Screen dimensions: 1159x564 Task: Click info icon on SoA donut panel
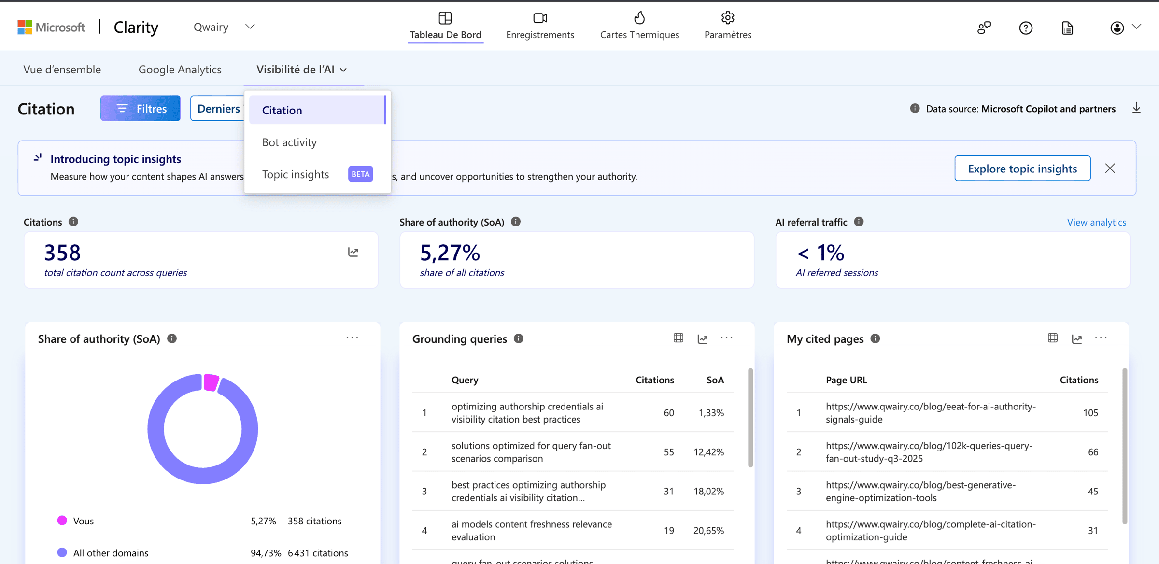point(172,338)
